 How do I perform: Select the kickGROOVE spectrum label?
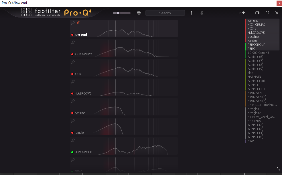pyautogui.click(x=83, y=93)
